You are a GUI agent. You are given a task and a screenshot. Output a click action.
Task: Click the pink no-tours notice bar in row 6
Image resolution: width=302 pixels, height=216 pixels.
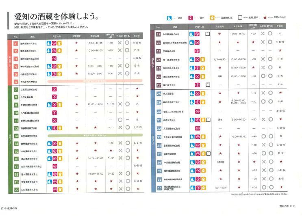pos(95,81)
